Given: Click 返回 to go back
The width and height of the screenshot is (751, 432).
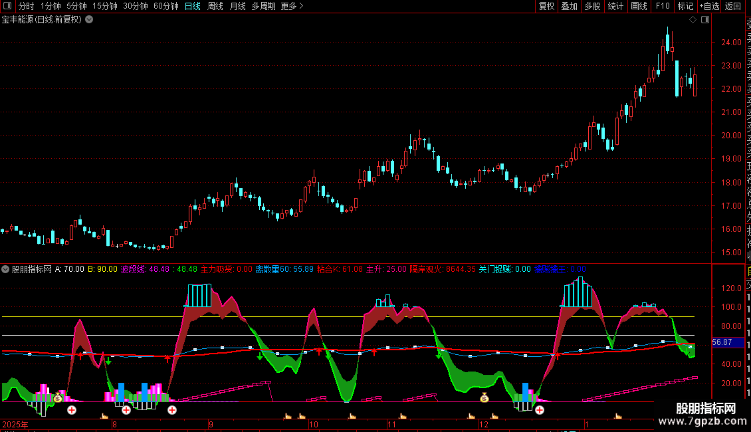Looking at the screenshot, I should (x=733, y=6).
